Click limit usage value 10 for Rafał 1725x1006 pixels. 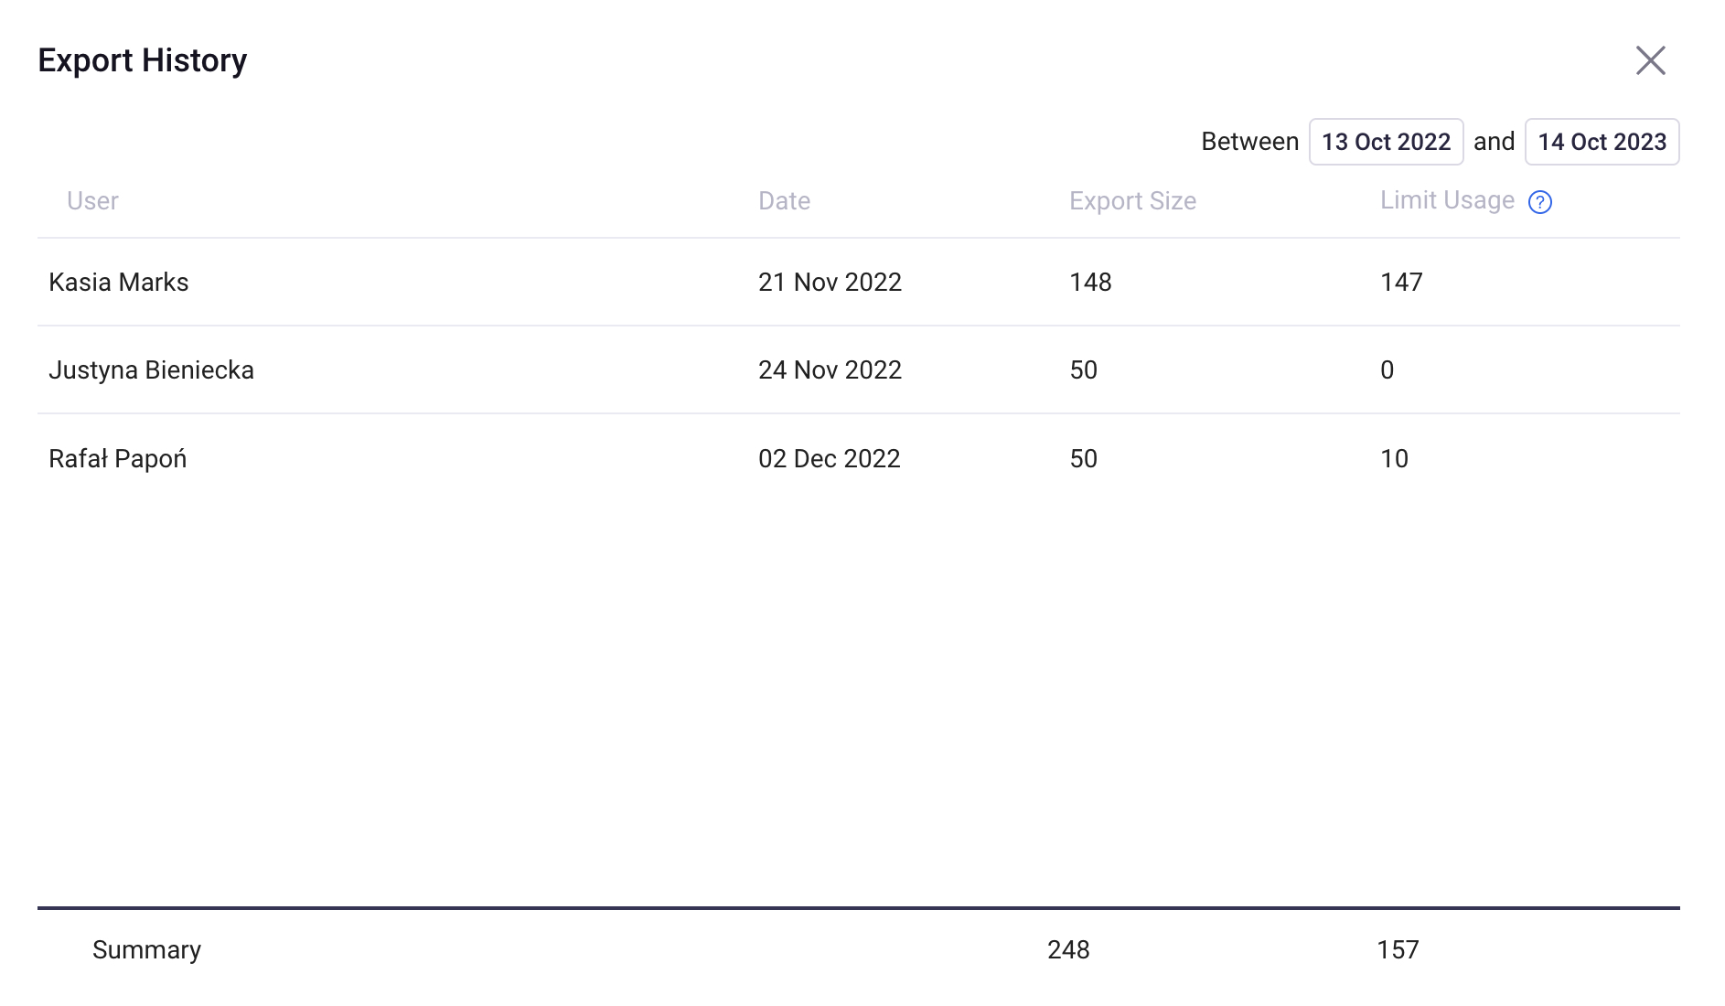coord(1394,458)
